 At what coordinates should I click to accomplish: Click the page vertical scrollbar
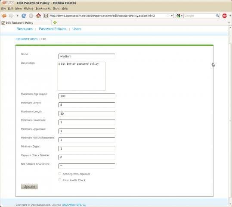(230, 116)
